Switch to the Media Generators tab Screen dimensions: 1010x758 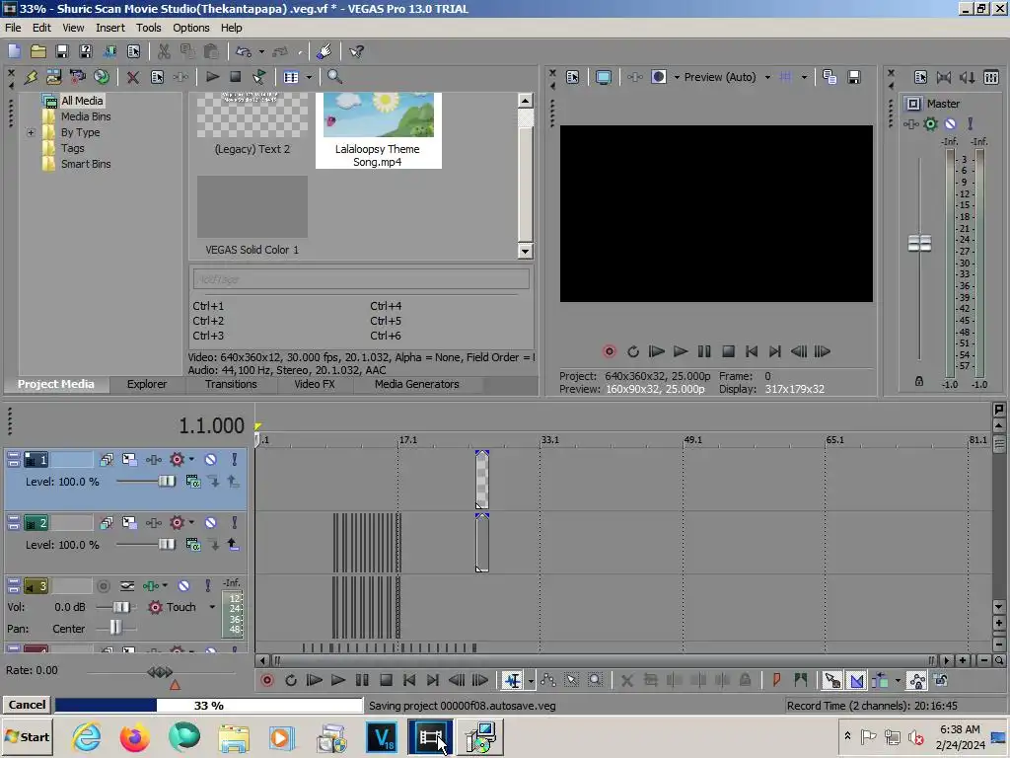point(417,384)
